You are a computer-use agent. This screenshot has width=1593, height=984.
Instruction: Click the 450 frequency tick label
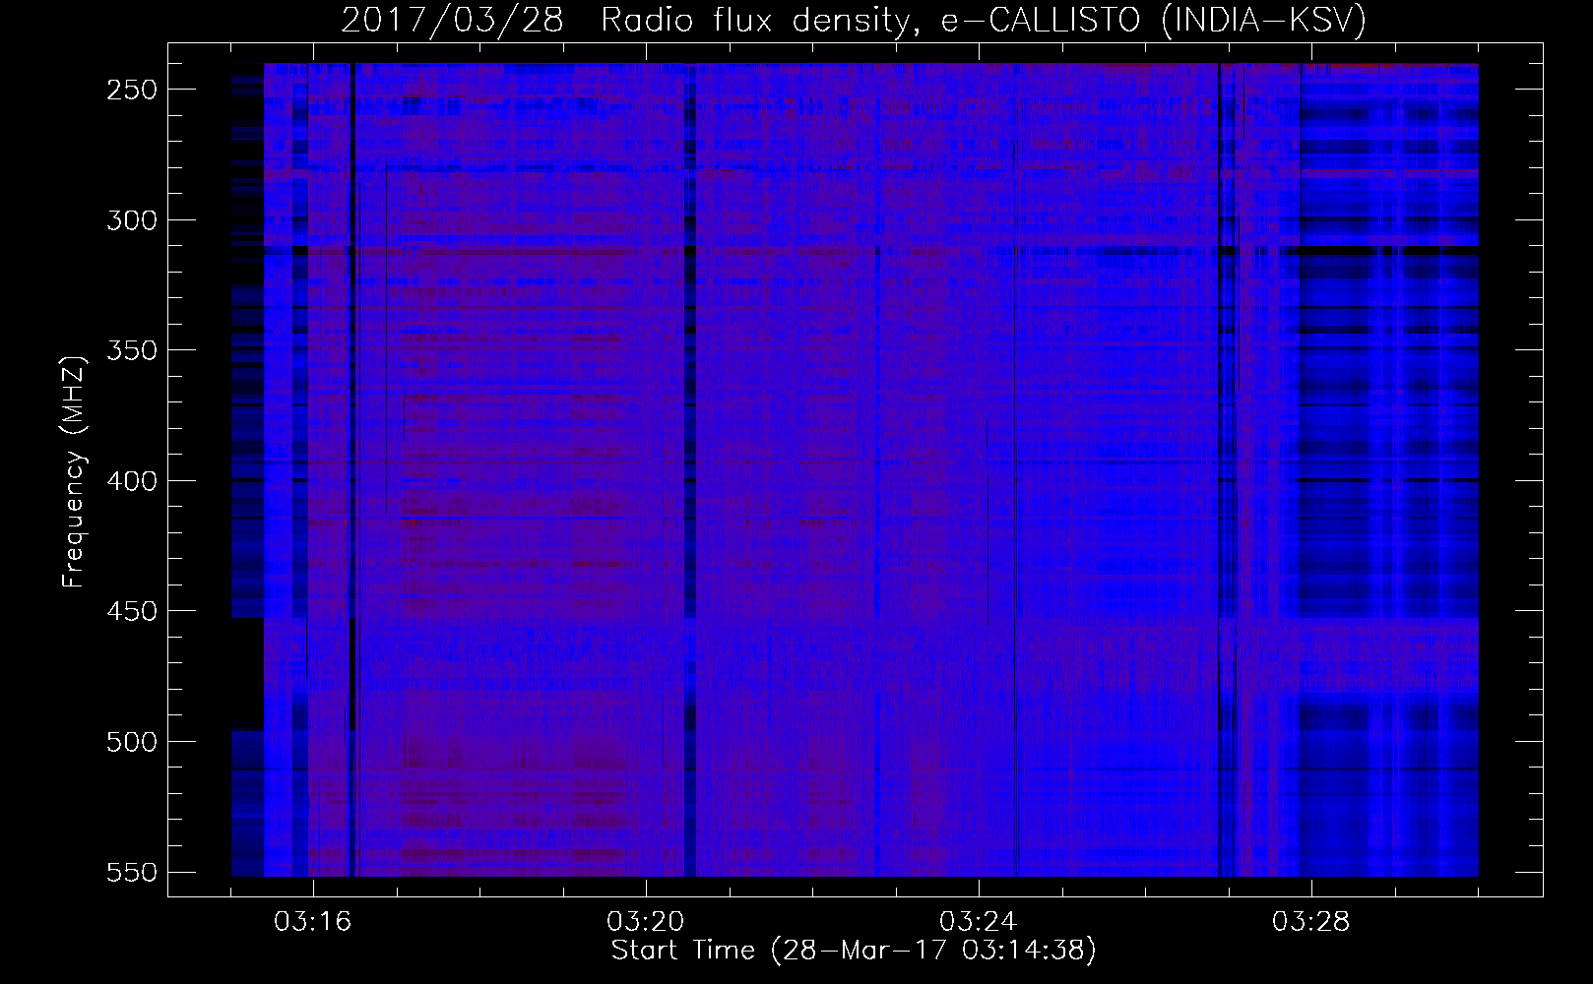pyautogui.click(x=131, y=611)
